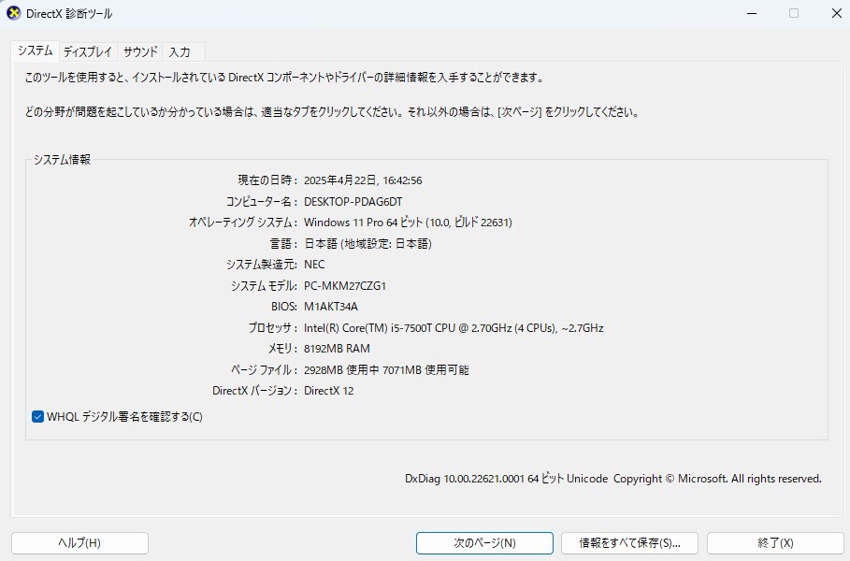Click the システム モデル label
850x561 pixels.
coord(264,286)
